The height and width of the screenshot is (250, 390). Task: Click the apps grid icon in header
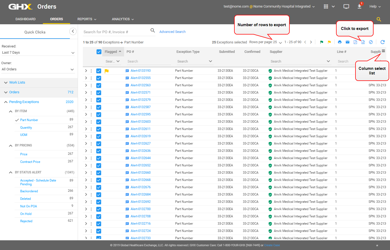326,6
